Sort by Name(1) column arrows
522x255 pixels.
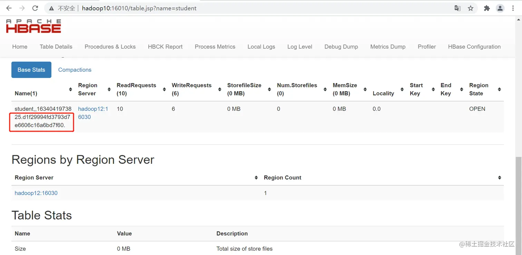pyautogui.click(x=70, y=89)
